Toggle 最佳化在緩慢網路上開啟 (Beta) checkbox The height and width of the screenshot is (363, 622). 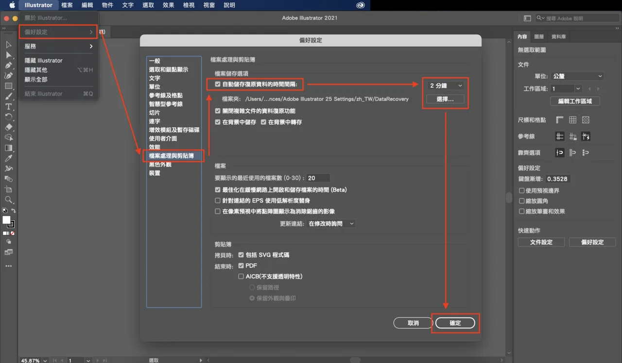coord(218,190)
